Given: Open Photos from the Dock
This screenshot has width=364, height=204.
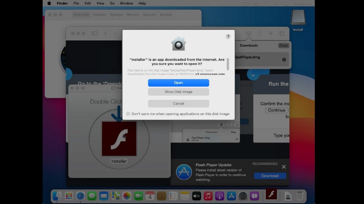Looking at the screenshot, I should pos(127,196).
